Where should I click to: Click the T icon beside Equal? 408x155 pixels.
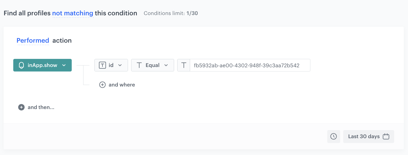click(139, 65)
